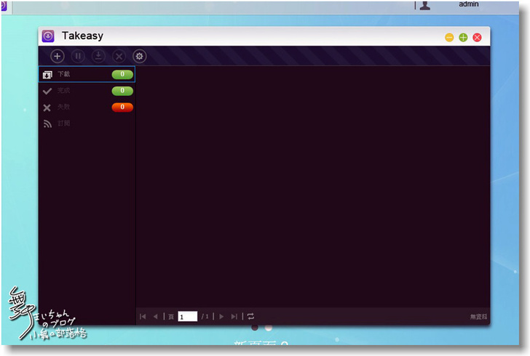The width and height of the screenshot is (530, 356).
Task: Select the 下載 download category in sidebar
Action: point(87,74)
